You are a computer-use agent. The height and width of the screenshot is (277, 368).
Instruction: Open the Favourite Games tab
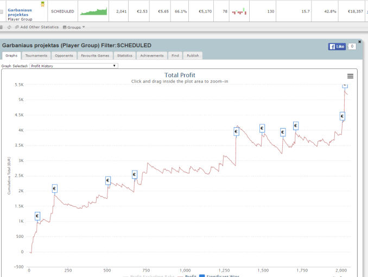click(95, 55)
